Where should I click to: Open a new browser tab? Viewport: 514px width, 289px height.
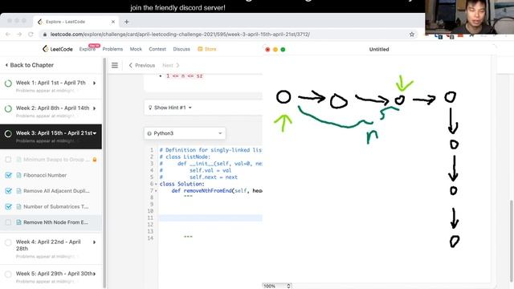pos(127,22)
